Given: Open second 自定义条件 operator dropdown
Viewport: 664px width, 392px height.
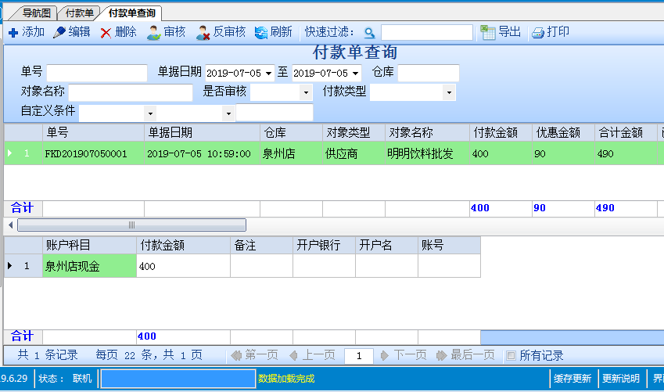Looking at the screenshot, I should (228, 113).
